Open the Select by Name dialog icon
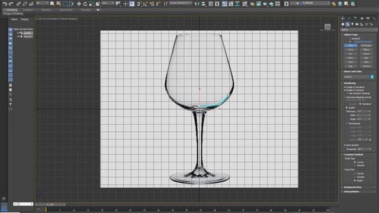The width and height of the screenshot is (379, 213). click(x=59, y=4)
